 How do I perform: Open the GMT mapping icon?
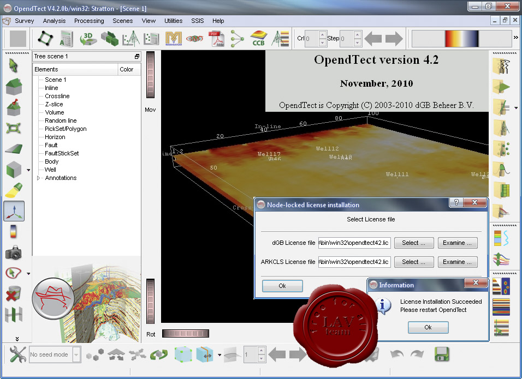coord(195,39)
